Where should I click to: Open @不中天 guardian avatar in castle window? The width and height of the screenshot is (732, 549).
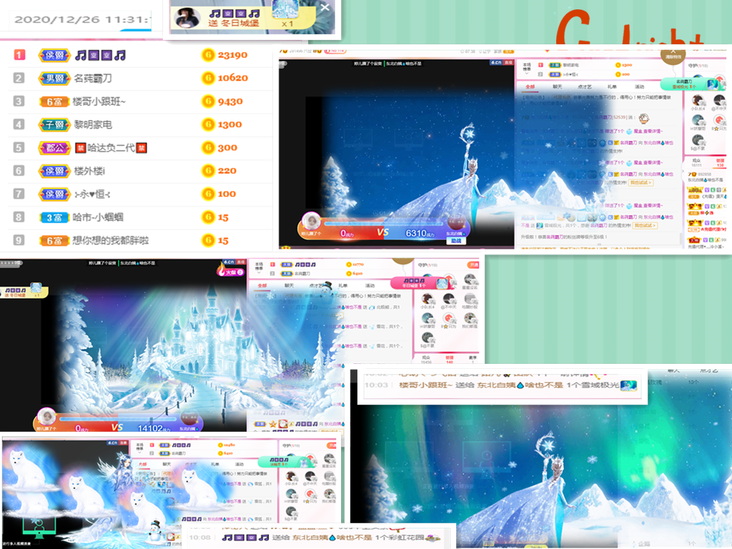(x=449, y=299)
